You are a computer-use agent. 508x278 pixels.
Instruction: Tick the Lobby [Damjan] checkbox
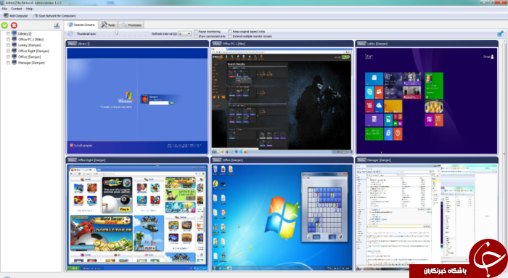coord(9,45)
